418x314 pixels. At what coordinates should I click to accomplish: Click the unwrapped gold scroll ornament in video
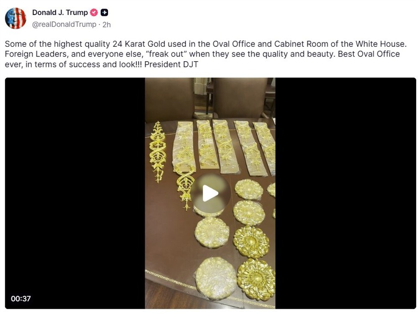[x=158, y=151]
